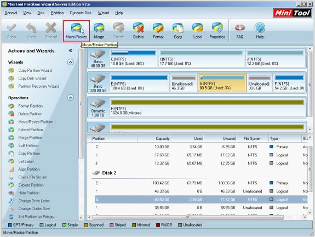Image resolution: width=315 pixels, height=237 pixels.
Task: Launch Copy Partition Wizard
Action: pyautogui.click(x=35, y=70)
